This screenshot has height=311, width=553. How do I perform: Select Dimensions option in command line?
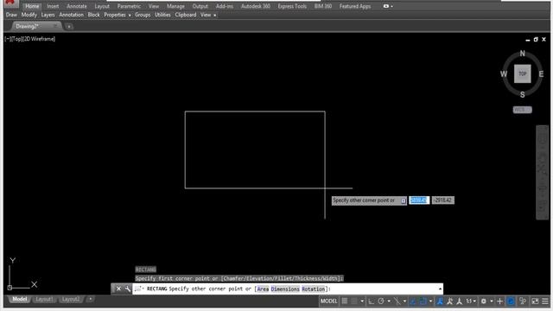(285, 289)
